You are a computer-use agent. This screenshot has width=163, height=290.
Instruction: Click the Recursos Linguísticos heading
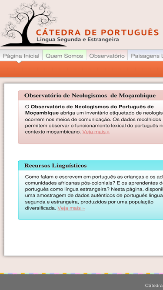(56, 166)
